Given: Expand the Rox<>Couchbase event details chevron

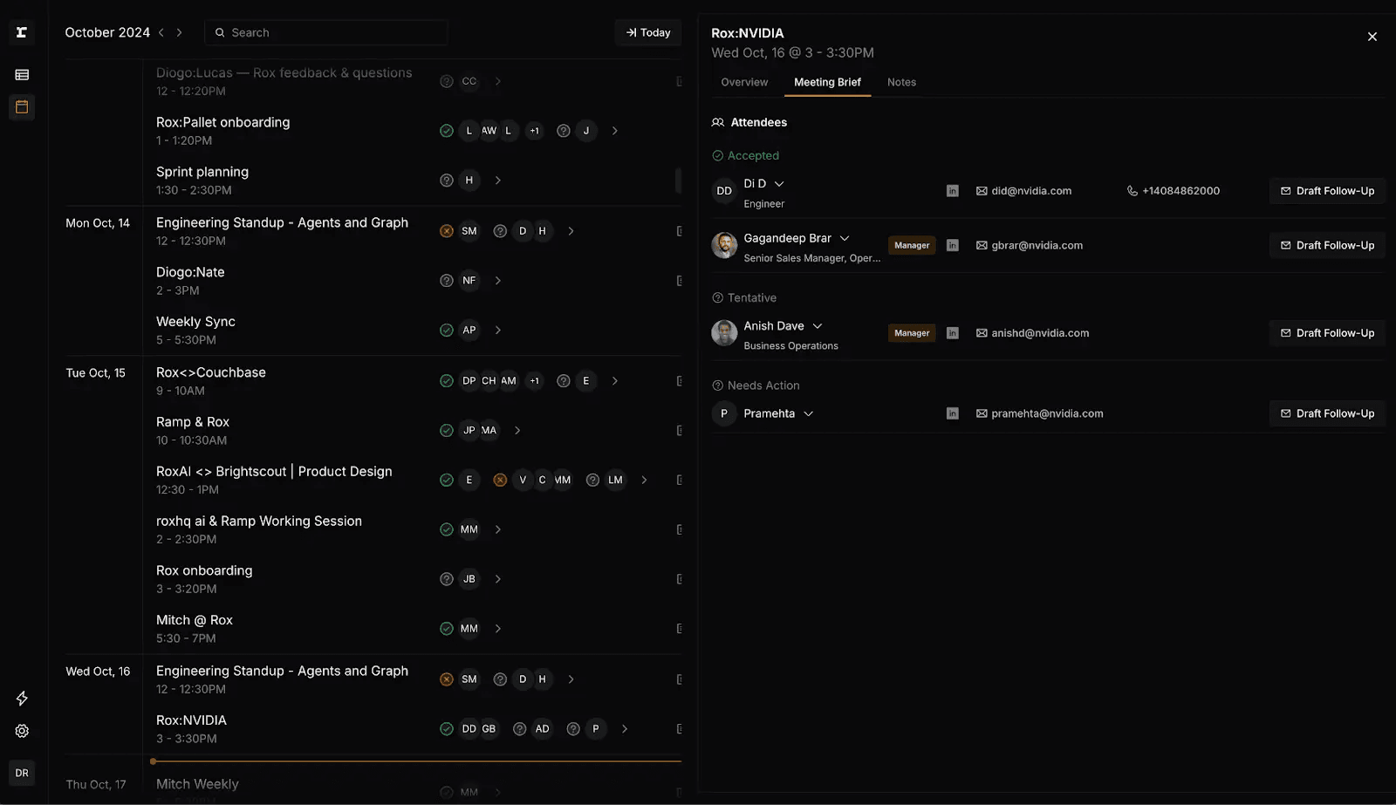Looking at the screenshot, I should [x=615, y=380].
